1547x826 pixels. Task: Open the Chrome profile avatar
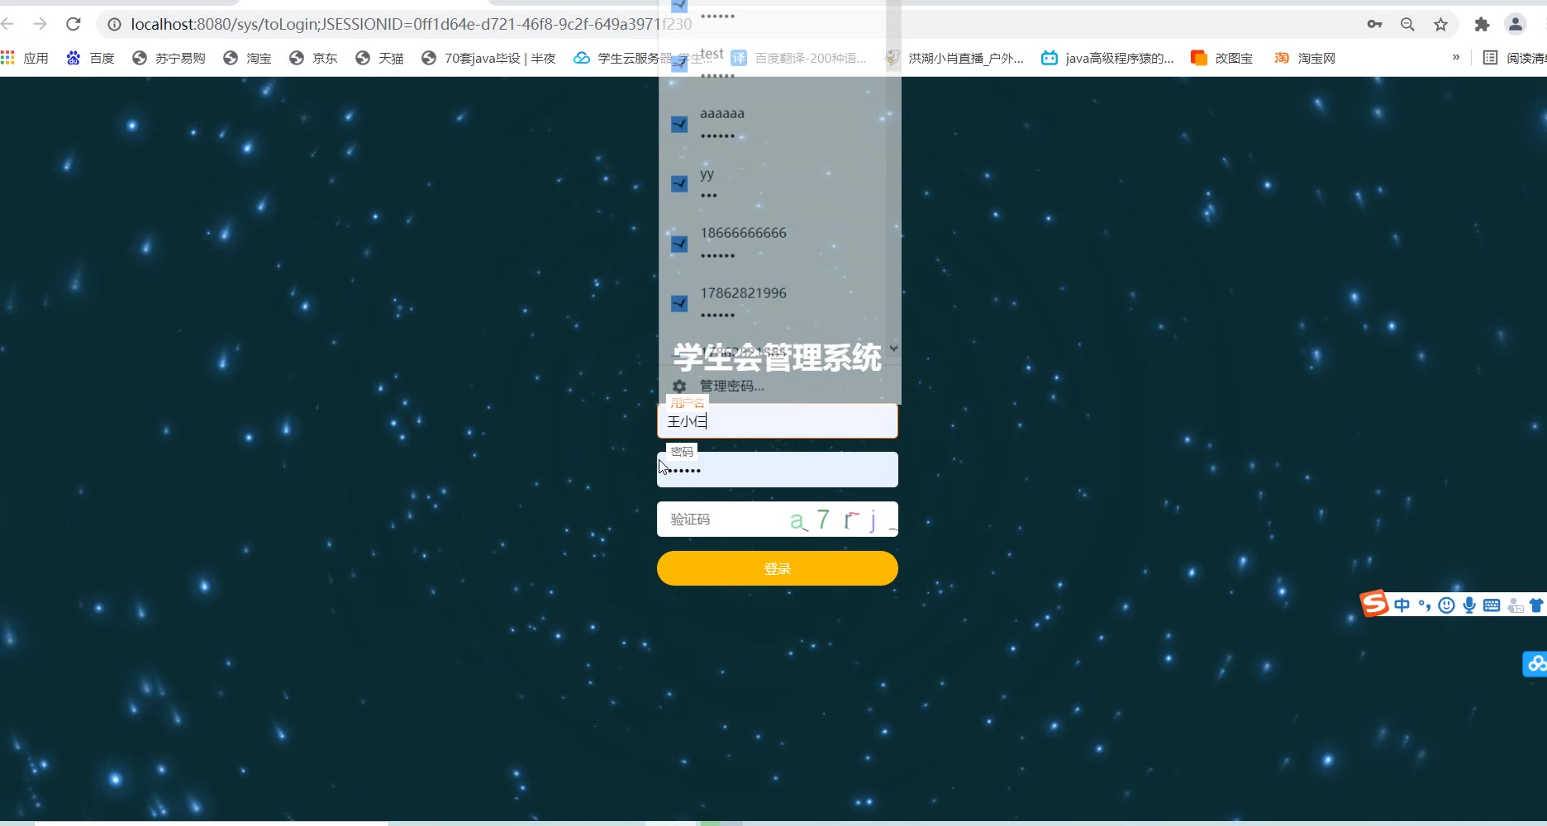click(1515, 25)
